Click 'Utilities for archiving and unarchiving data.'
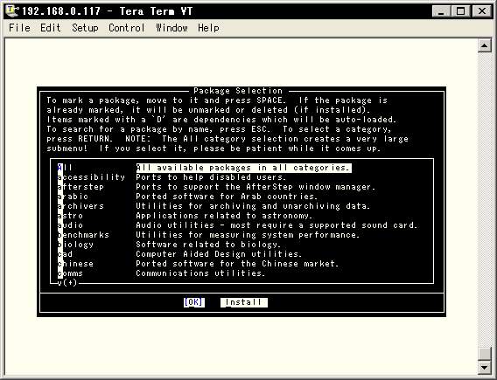 click(253, 206)
